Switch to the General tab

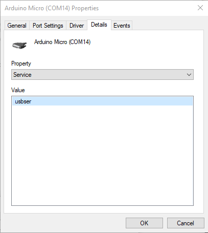17,26
